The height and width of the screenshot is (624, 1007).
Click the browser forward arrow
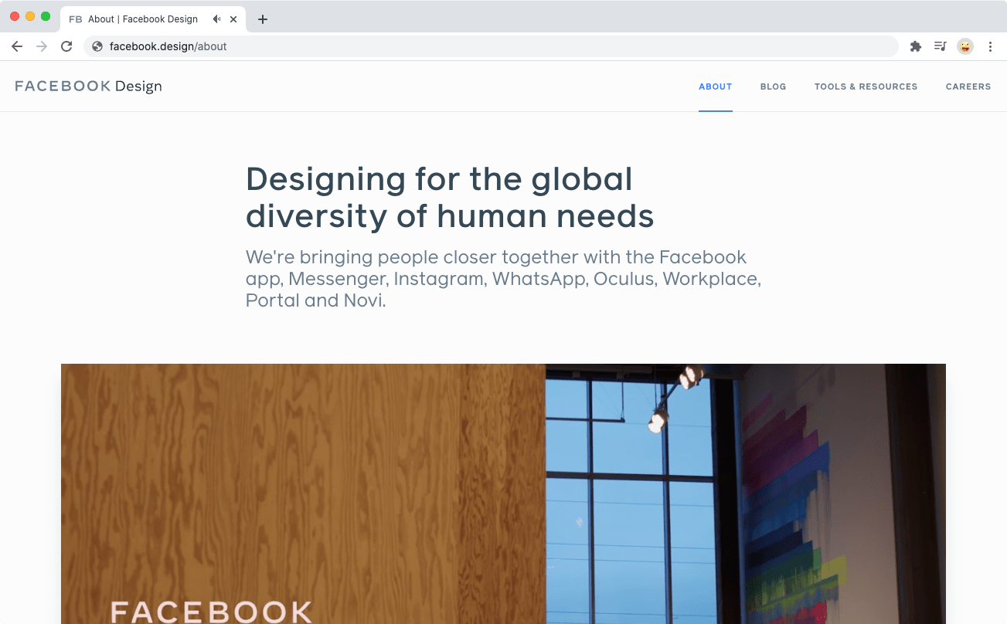tap(42, 46)
